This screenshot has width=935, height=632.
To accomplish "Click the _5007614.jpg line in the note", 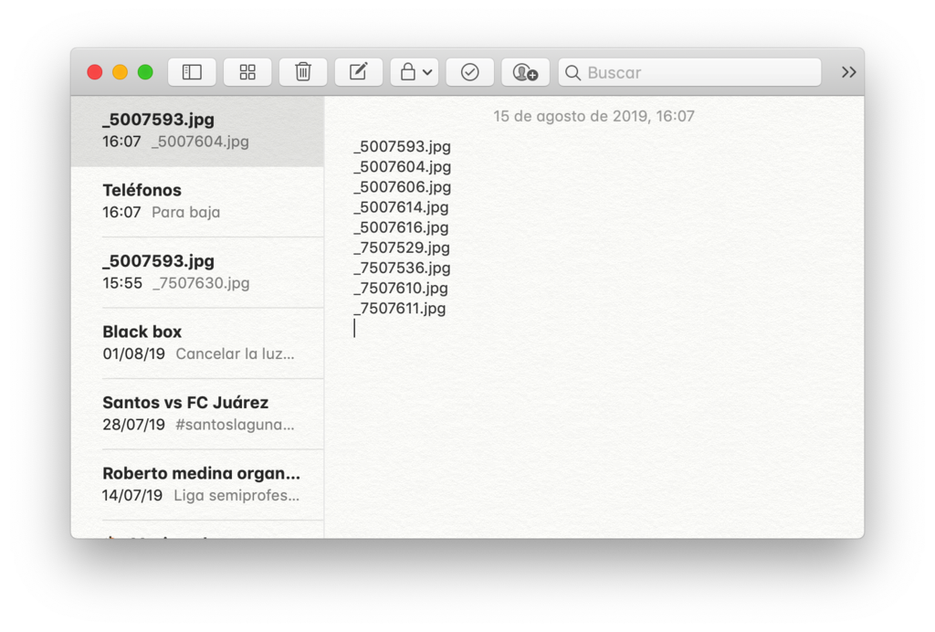I will (402, 207).
